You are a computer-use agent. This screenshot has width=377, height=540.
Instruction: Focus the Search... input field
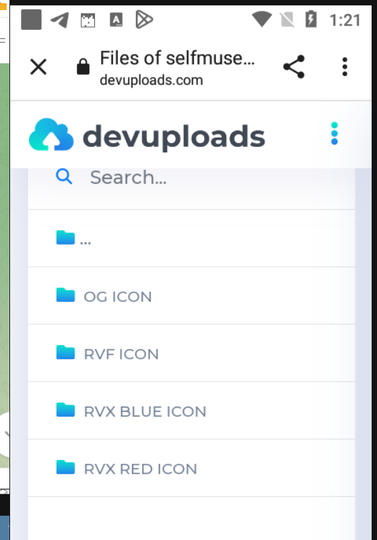click(x=191, y=177)
